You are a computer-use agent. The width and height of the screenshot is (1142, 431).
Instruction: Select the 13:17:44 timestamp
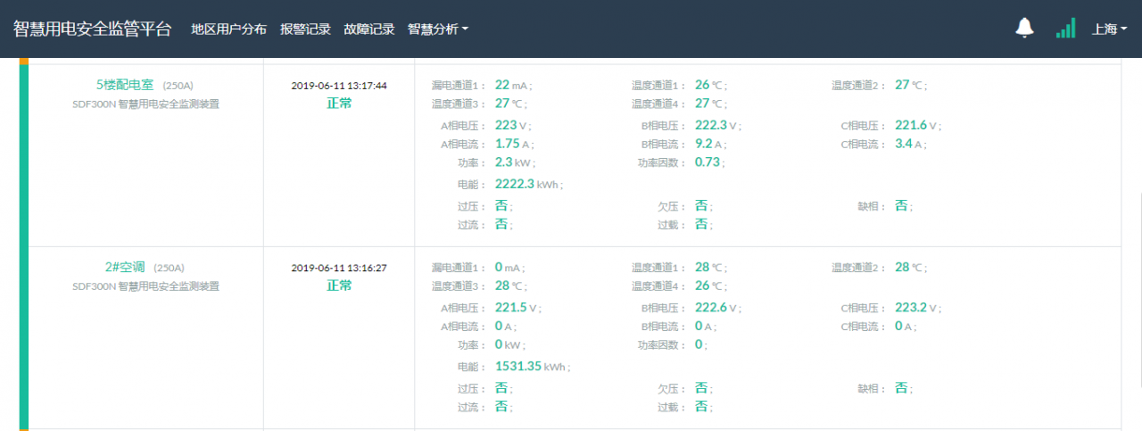tap(339, 86)
